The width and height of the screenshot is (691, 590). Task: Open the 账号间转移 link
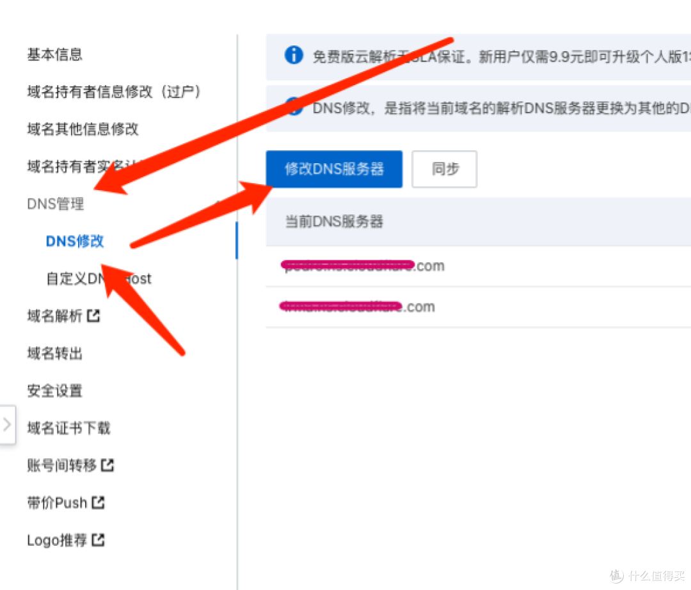pos(64,465)
